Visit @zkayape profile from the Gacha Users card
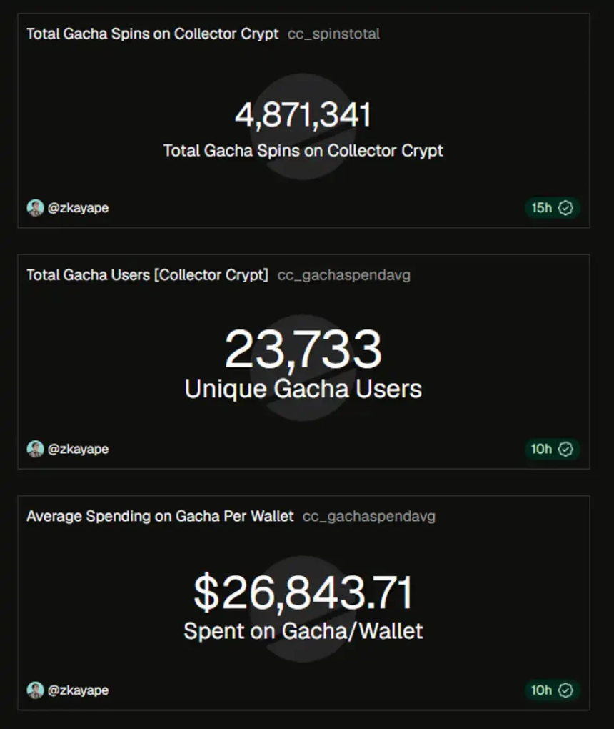Viewport: 614px width, 729px height. pos(78,449)
